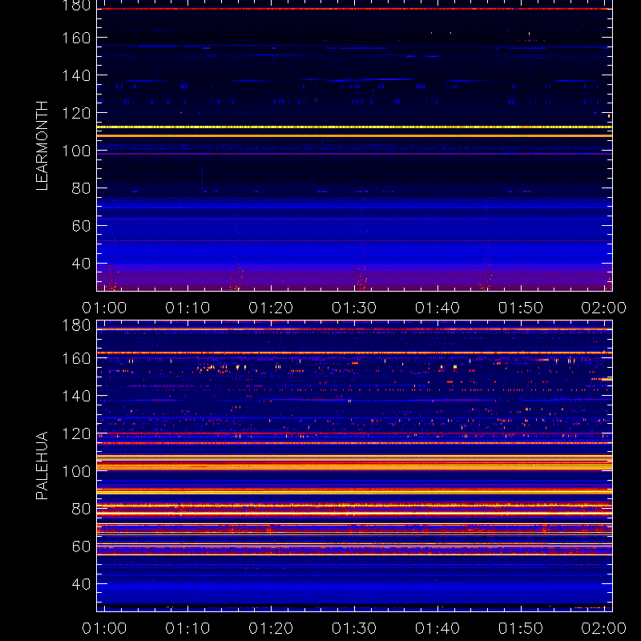The width and height of the screenshot is (641, 641).
Task: Select the 02:00 label below the LEARMONTH plot
Action: point(604,308)
